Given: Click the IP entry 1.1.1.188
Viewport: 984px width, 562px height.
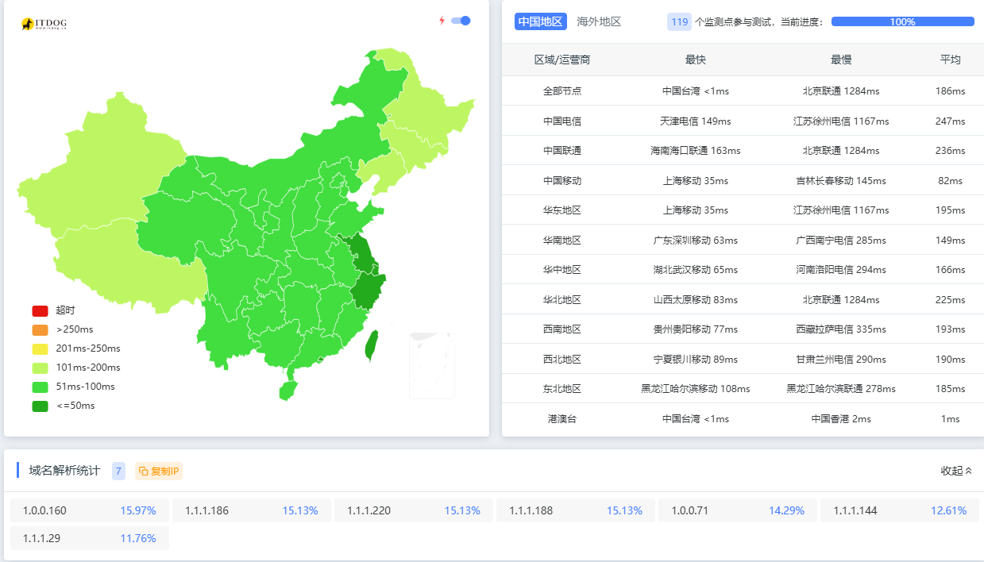Looking at the screenshot, I should [576, 510].
